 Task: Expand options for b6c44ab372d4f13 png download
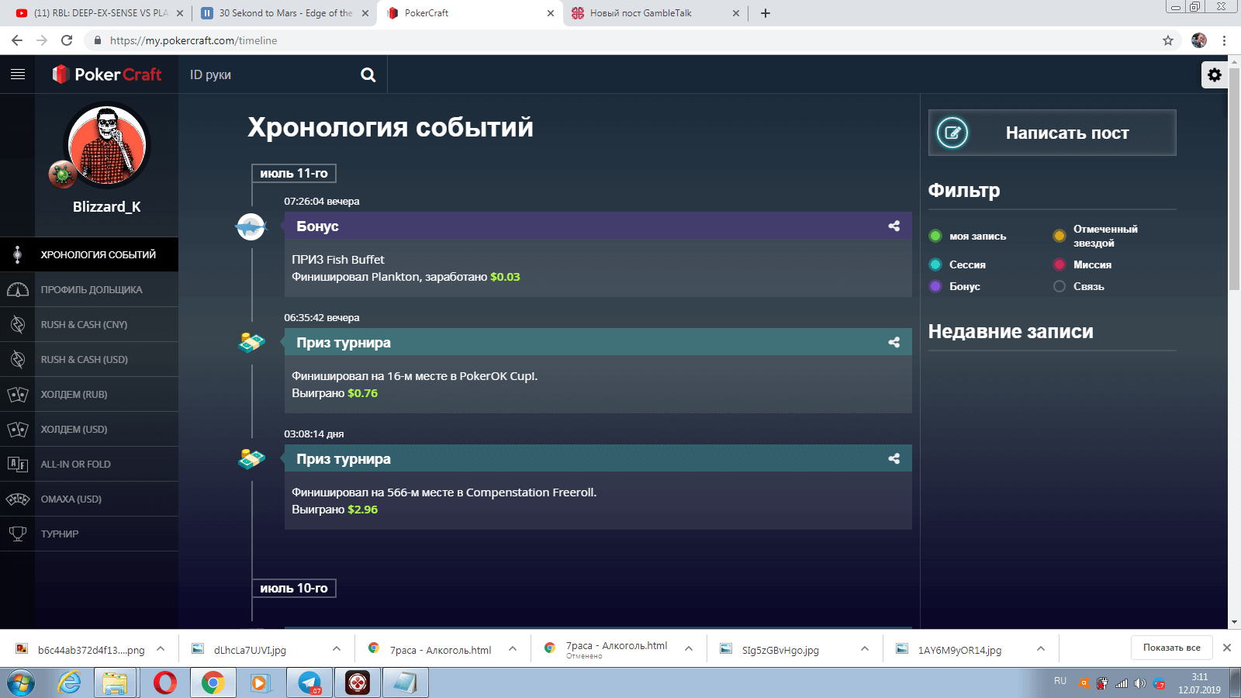(x=161, y=648)
